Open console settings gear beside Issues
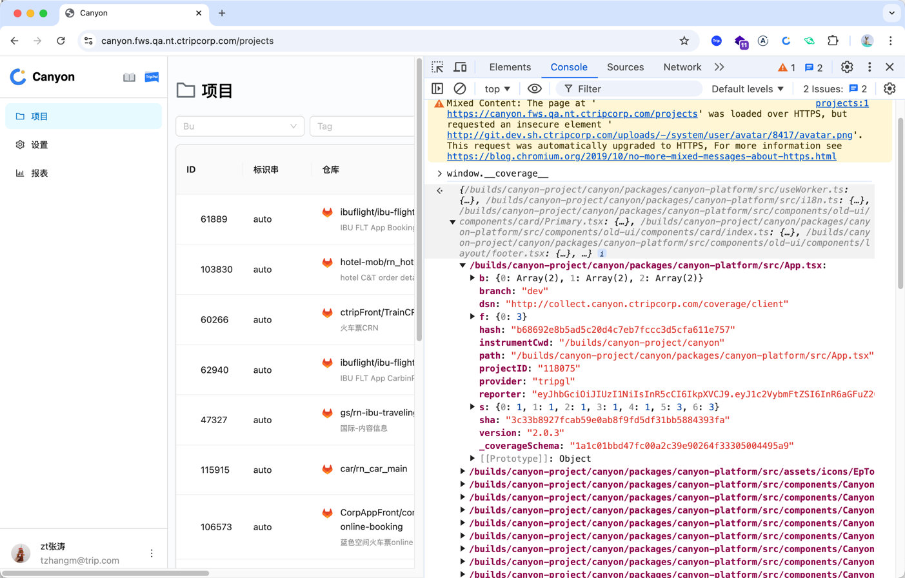The image size is (905, 578). pos(890,89)
